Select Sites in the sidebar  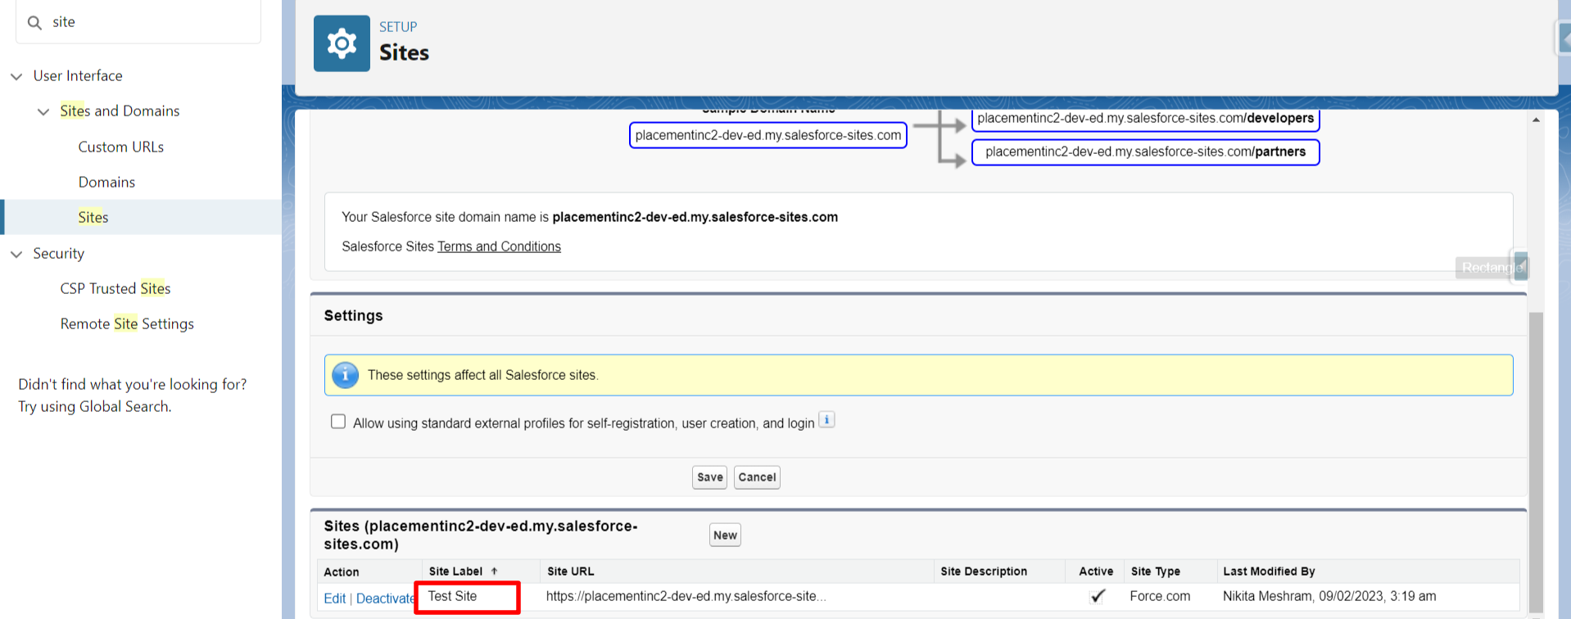(x=93, y=217)
